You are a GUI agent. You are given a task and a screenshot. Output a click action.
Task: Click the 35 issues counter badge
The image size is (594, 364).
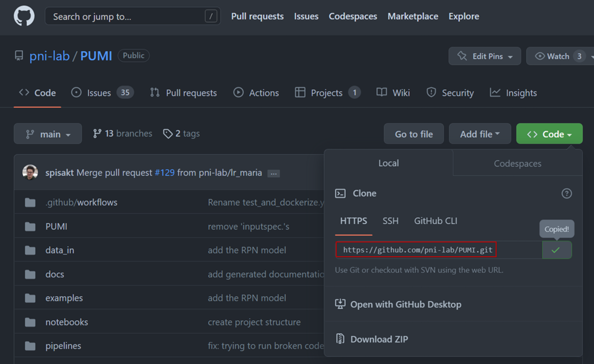(125, 93)
